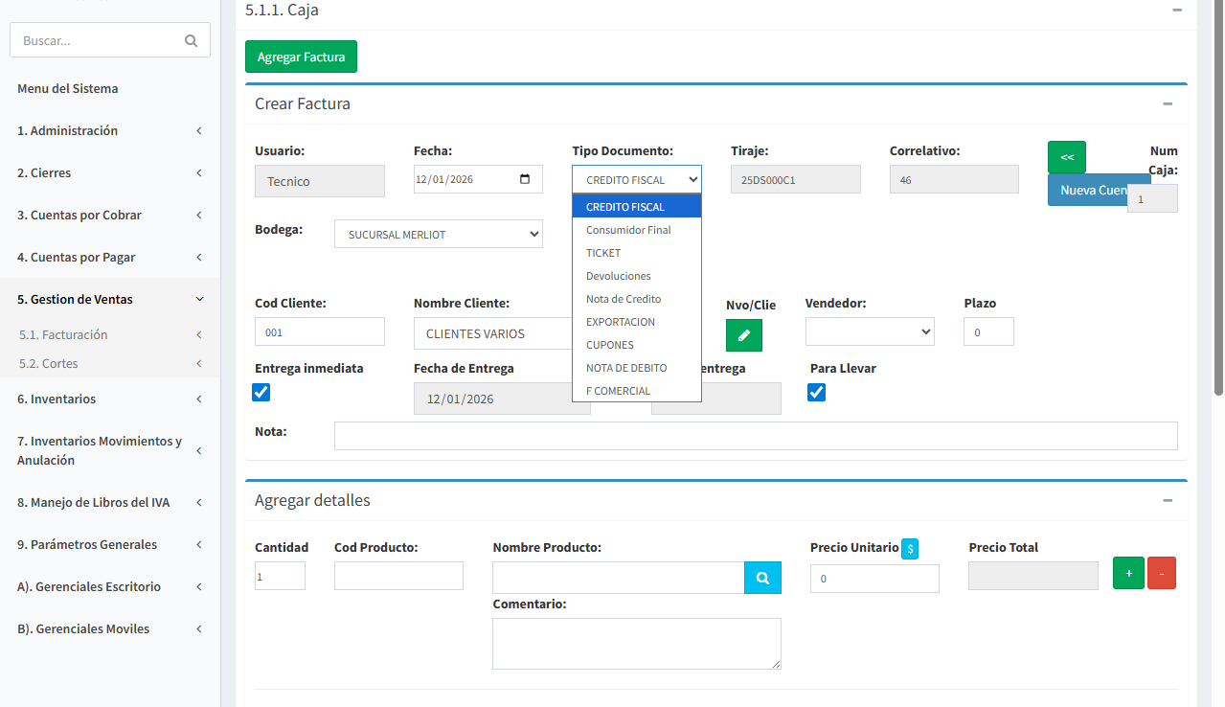
Task: Uncheck the Entrega inmediata checkbox
Action: (x=261, y=392)
